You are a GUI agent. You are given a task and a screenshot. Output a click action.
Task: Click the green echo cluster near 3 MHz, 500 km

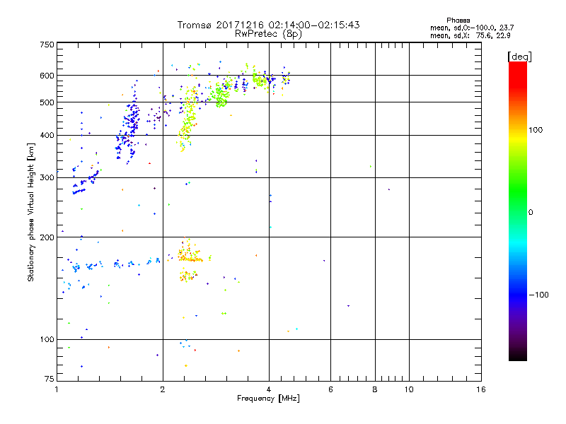tap(220, 97)
